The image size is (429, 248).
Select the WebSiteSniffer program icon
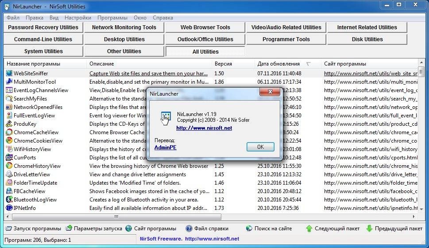click(x=9, y=73)
